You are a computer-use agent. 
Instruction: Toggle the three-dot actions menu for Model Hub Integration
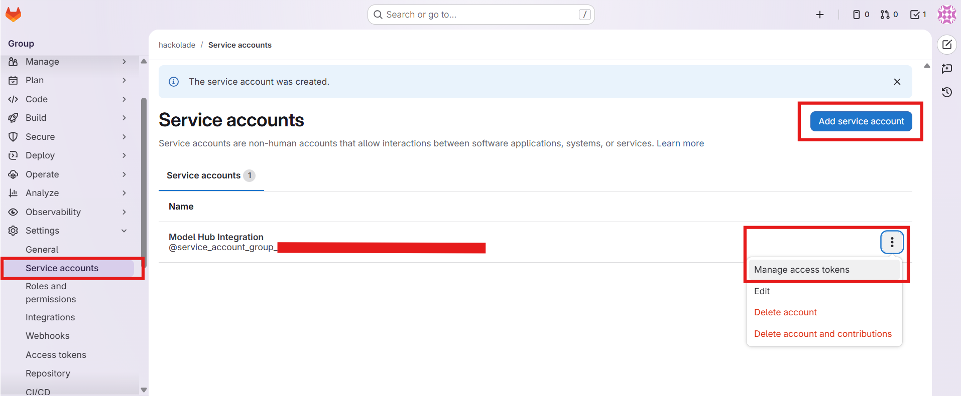tap(892, 243)
